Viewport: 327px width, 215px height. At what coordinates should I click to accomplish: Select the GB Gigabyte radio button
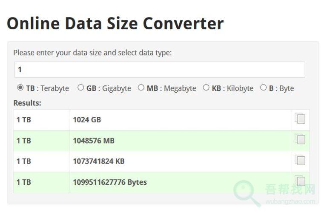coord(80,88)
